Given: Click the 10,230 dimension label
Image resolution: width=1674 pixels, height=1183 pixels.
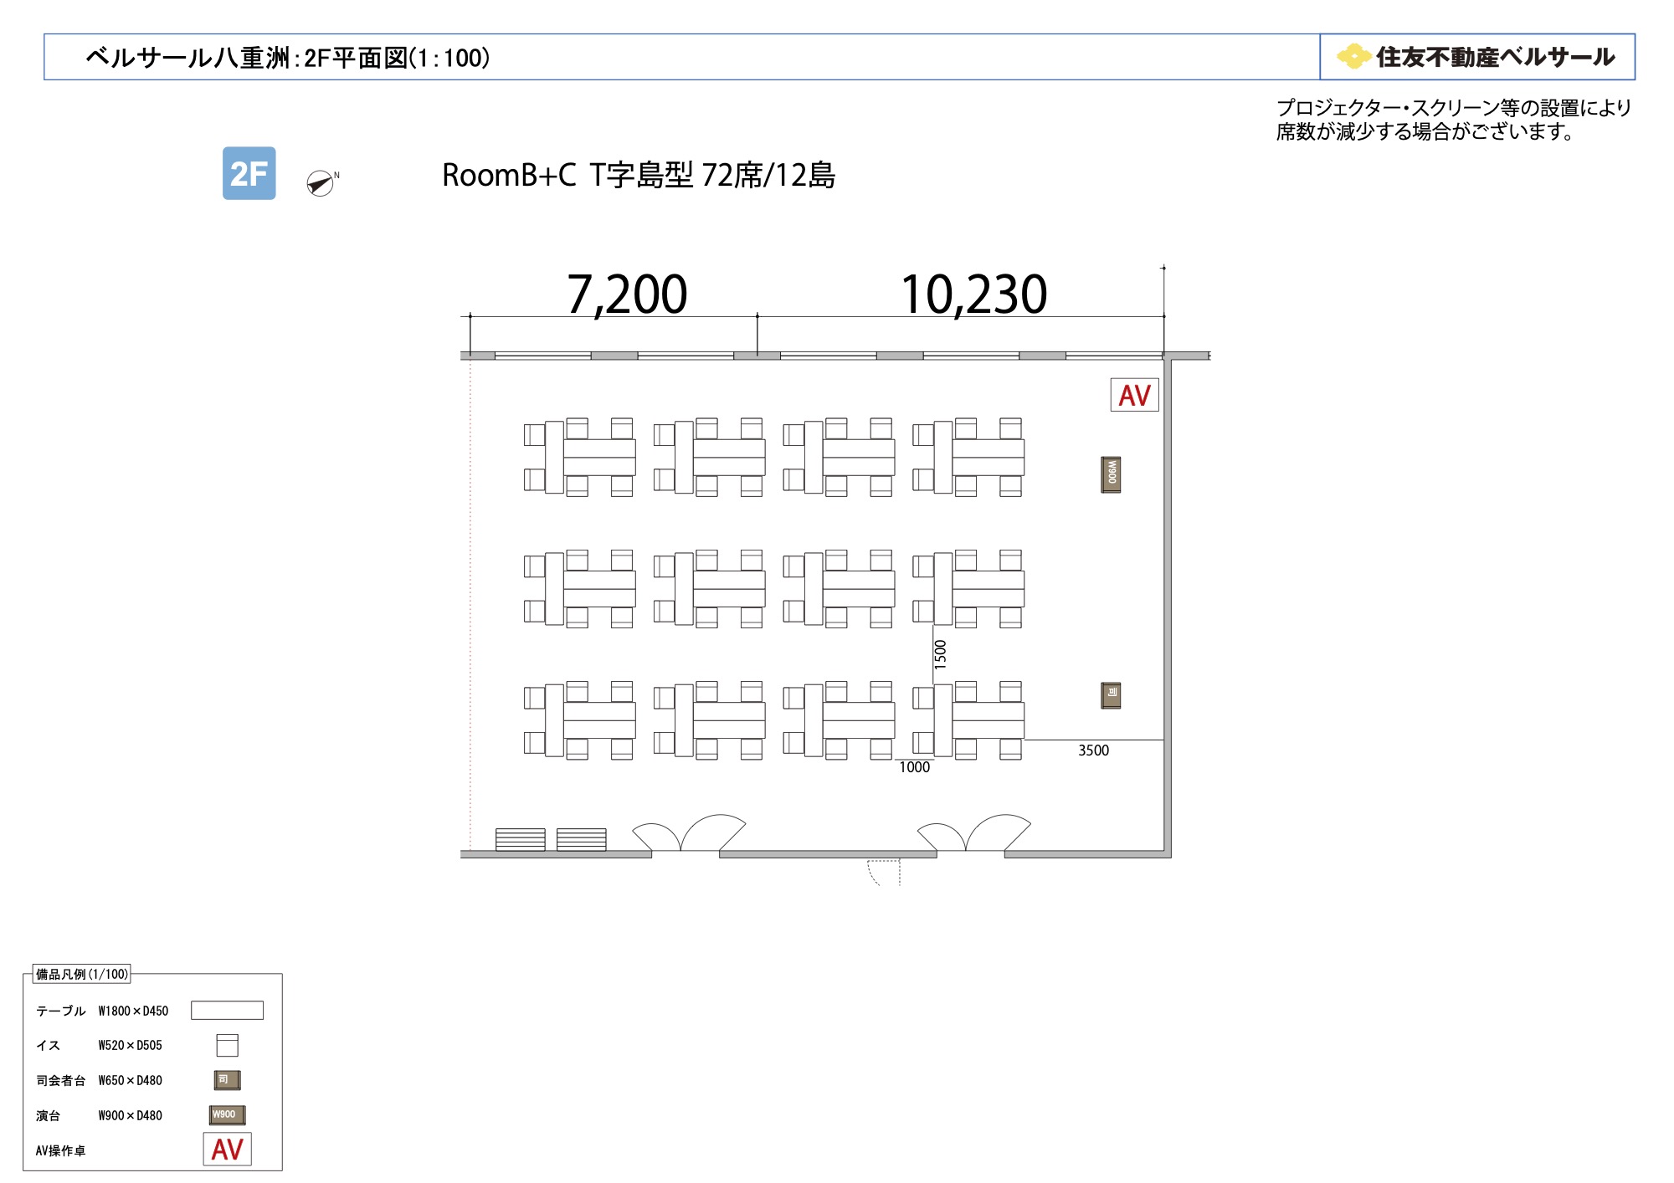Looking at the screenshot, I should [973, 294].
